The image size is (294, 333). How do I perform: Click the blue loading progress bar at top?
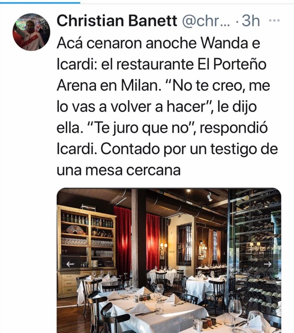[x=40, y=3]
